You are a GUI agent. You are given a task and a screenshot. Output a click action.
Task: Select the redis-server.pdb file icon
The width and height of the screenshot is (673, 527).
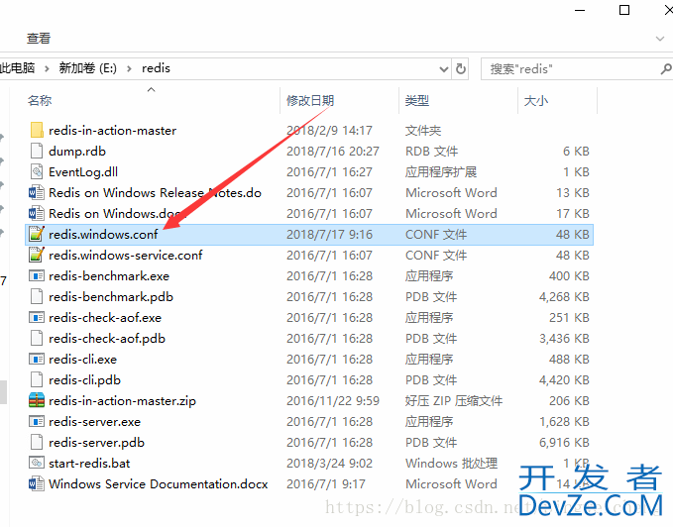click(x=37, y=442)
